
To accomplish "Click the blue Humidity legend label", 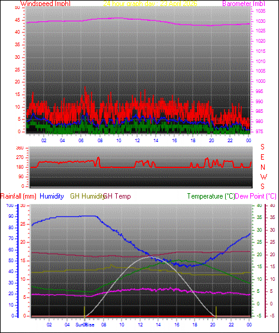I will (51, 196).
